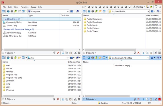Screen dimensions: 163x106
Task: Open the Info menu
Action: pyautogui.click(x=40, y=7)
